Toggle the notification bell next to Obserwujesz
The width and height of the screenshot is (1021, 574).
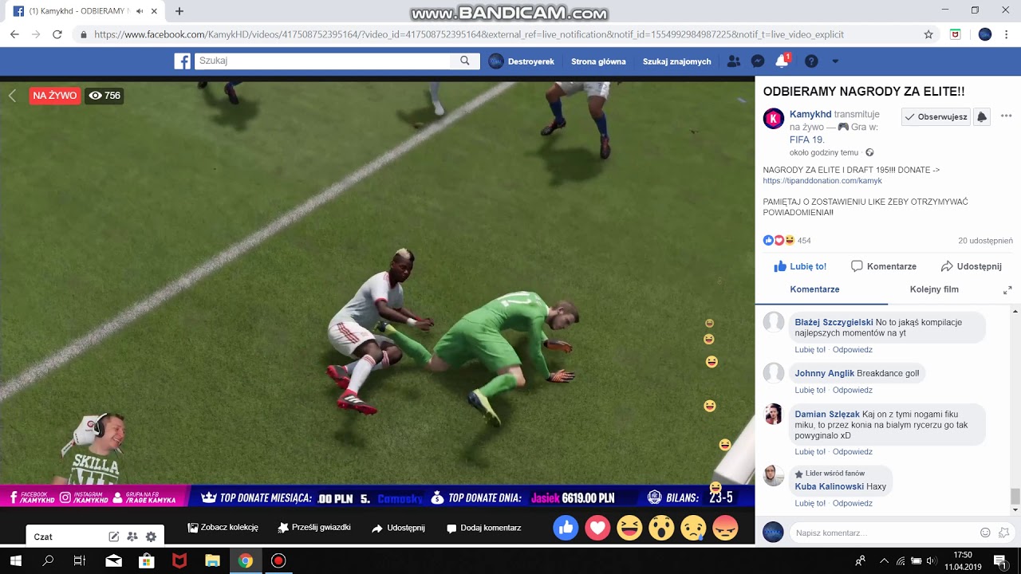click(x=982, y=116)
